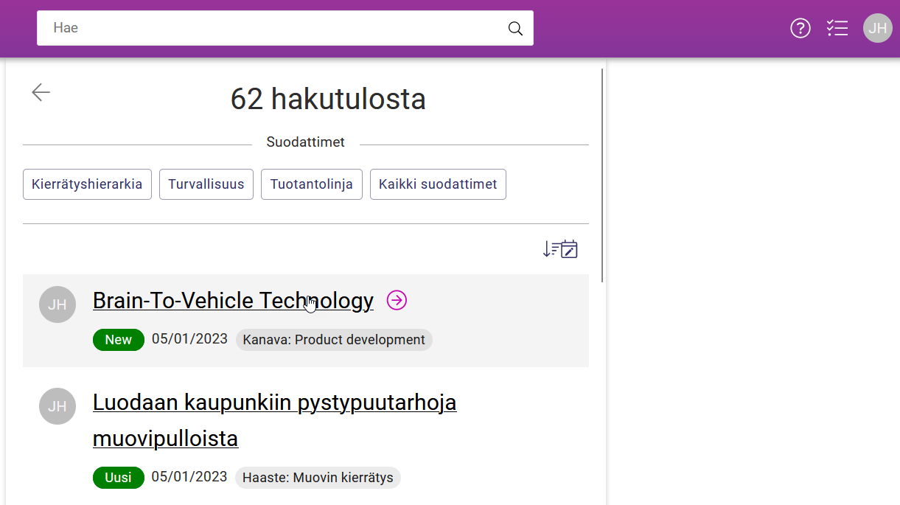The height and width of the screenshot is (505, 900).
Task: Click the Kanava: Product development tag
Action: pyautogui.click(x=334, y=340)
